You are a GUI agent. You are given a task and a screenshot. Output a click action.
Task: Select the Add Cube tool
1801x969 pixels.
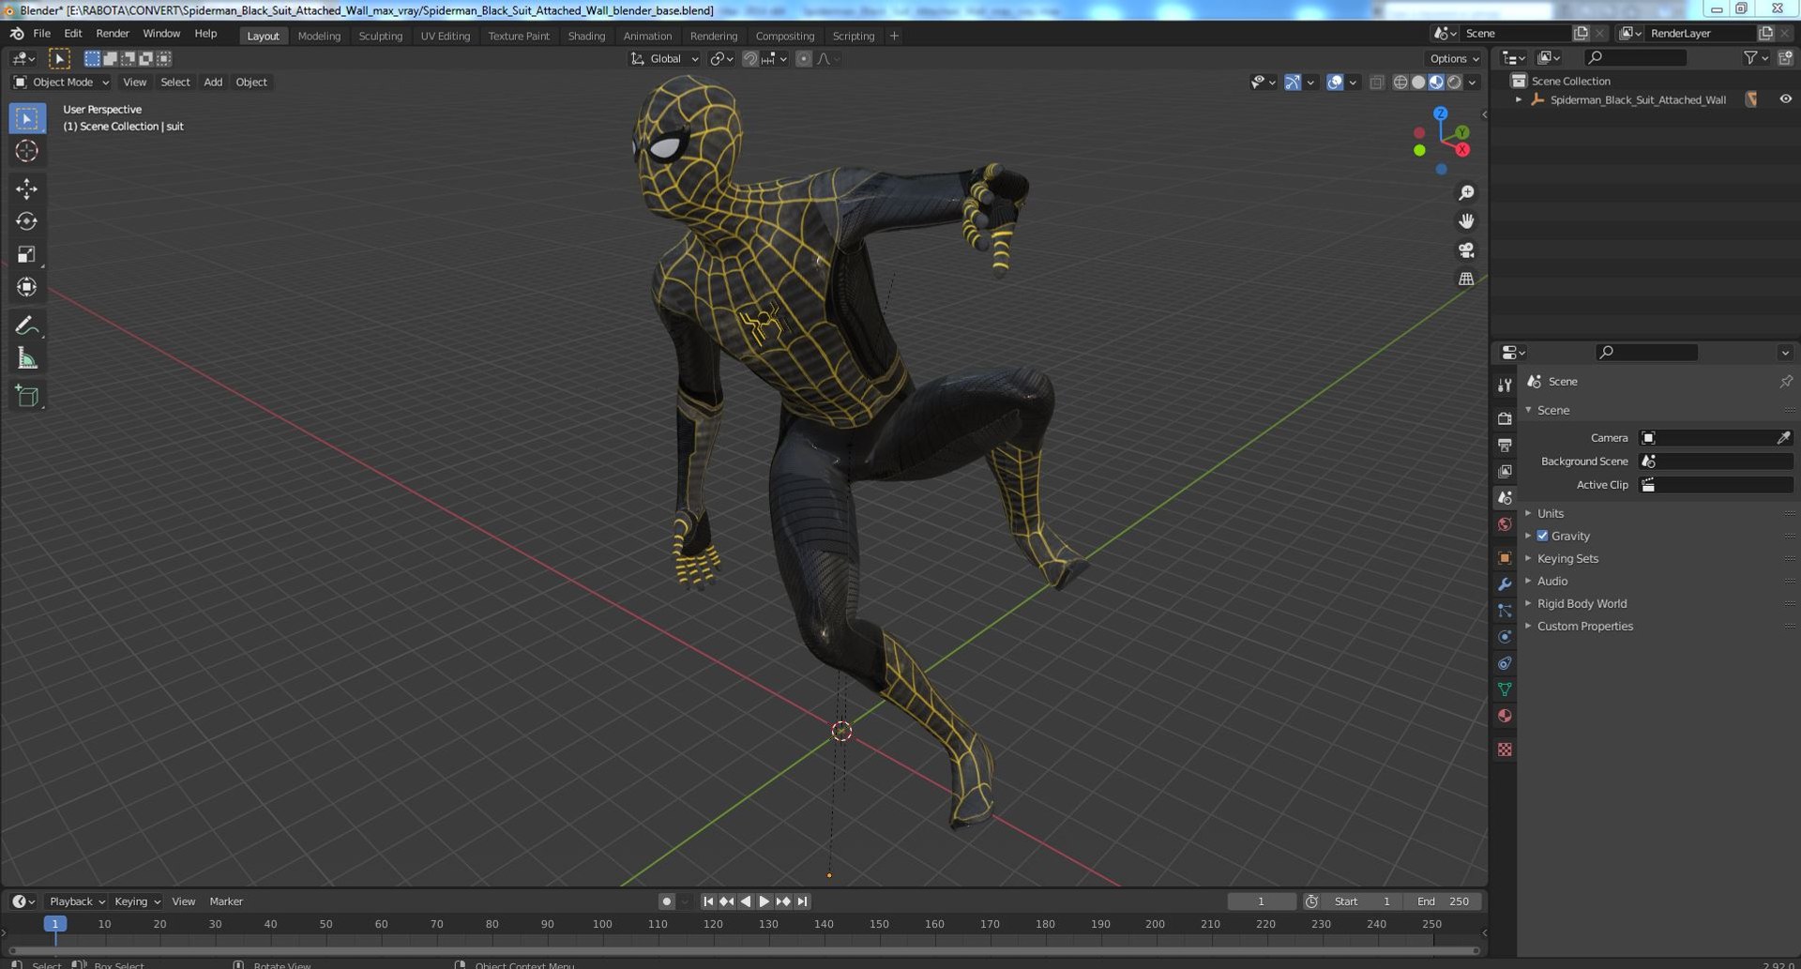[26, 396]
